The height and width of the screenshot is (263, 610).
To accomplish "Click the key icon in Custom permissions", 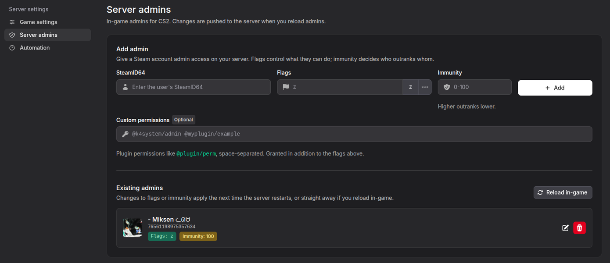I will point(126,134).
